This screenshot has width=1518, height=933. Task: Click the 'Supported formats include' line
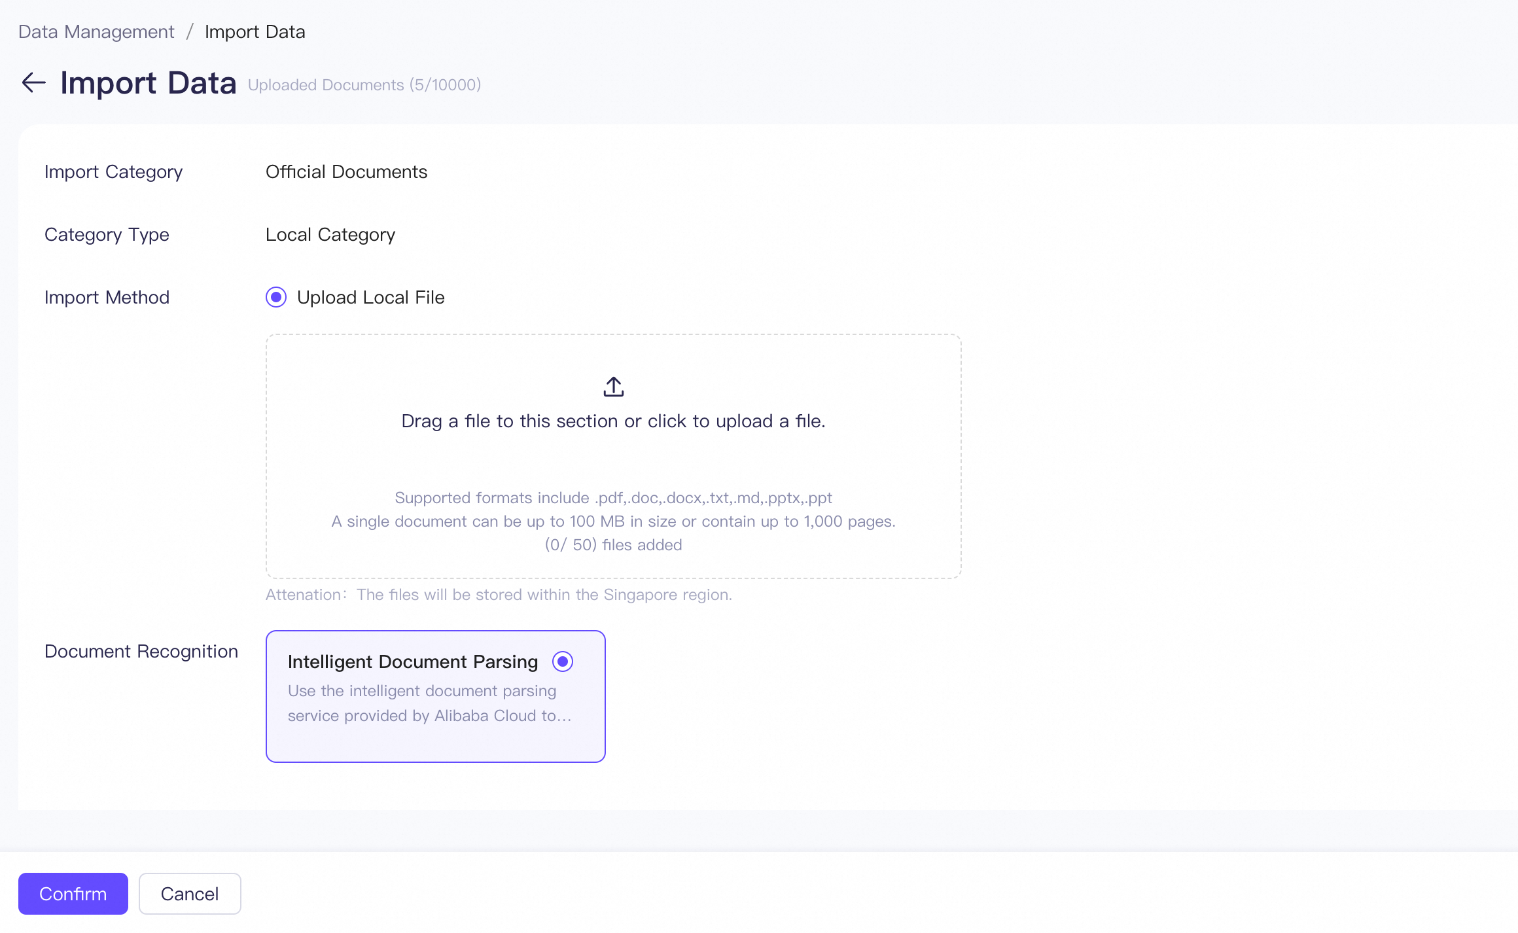click(613, 498)
